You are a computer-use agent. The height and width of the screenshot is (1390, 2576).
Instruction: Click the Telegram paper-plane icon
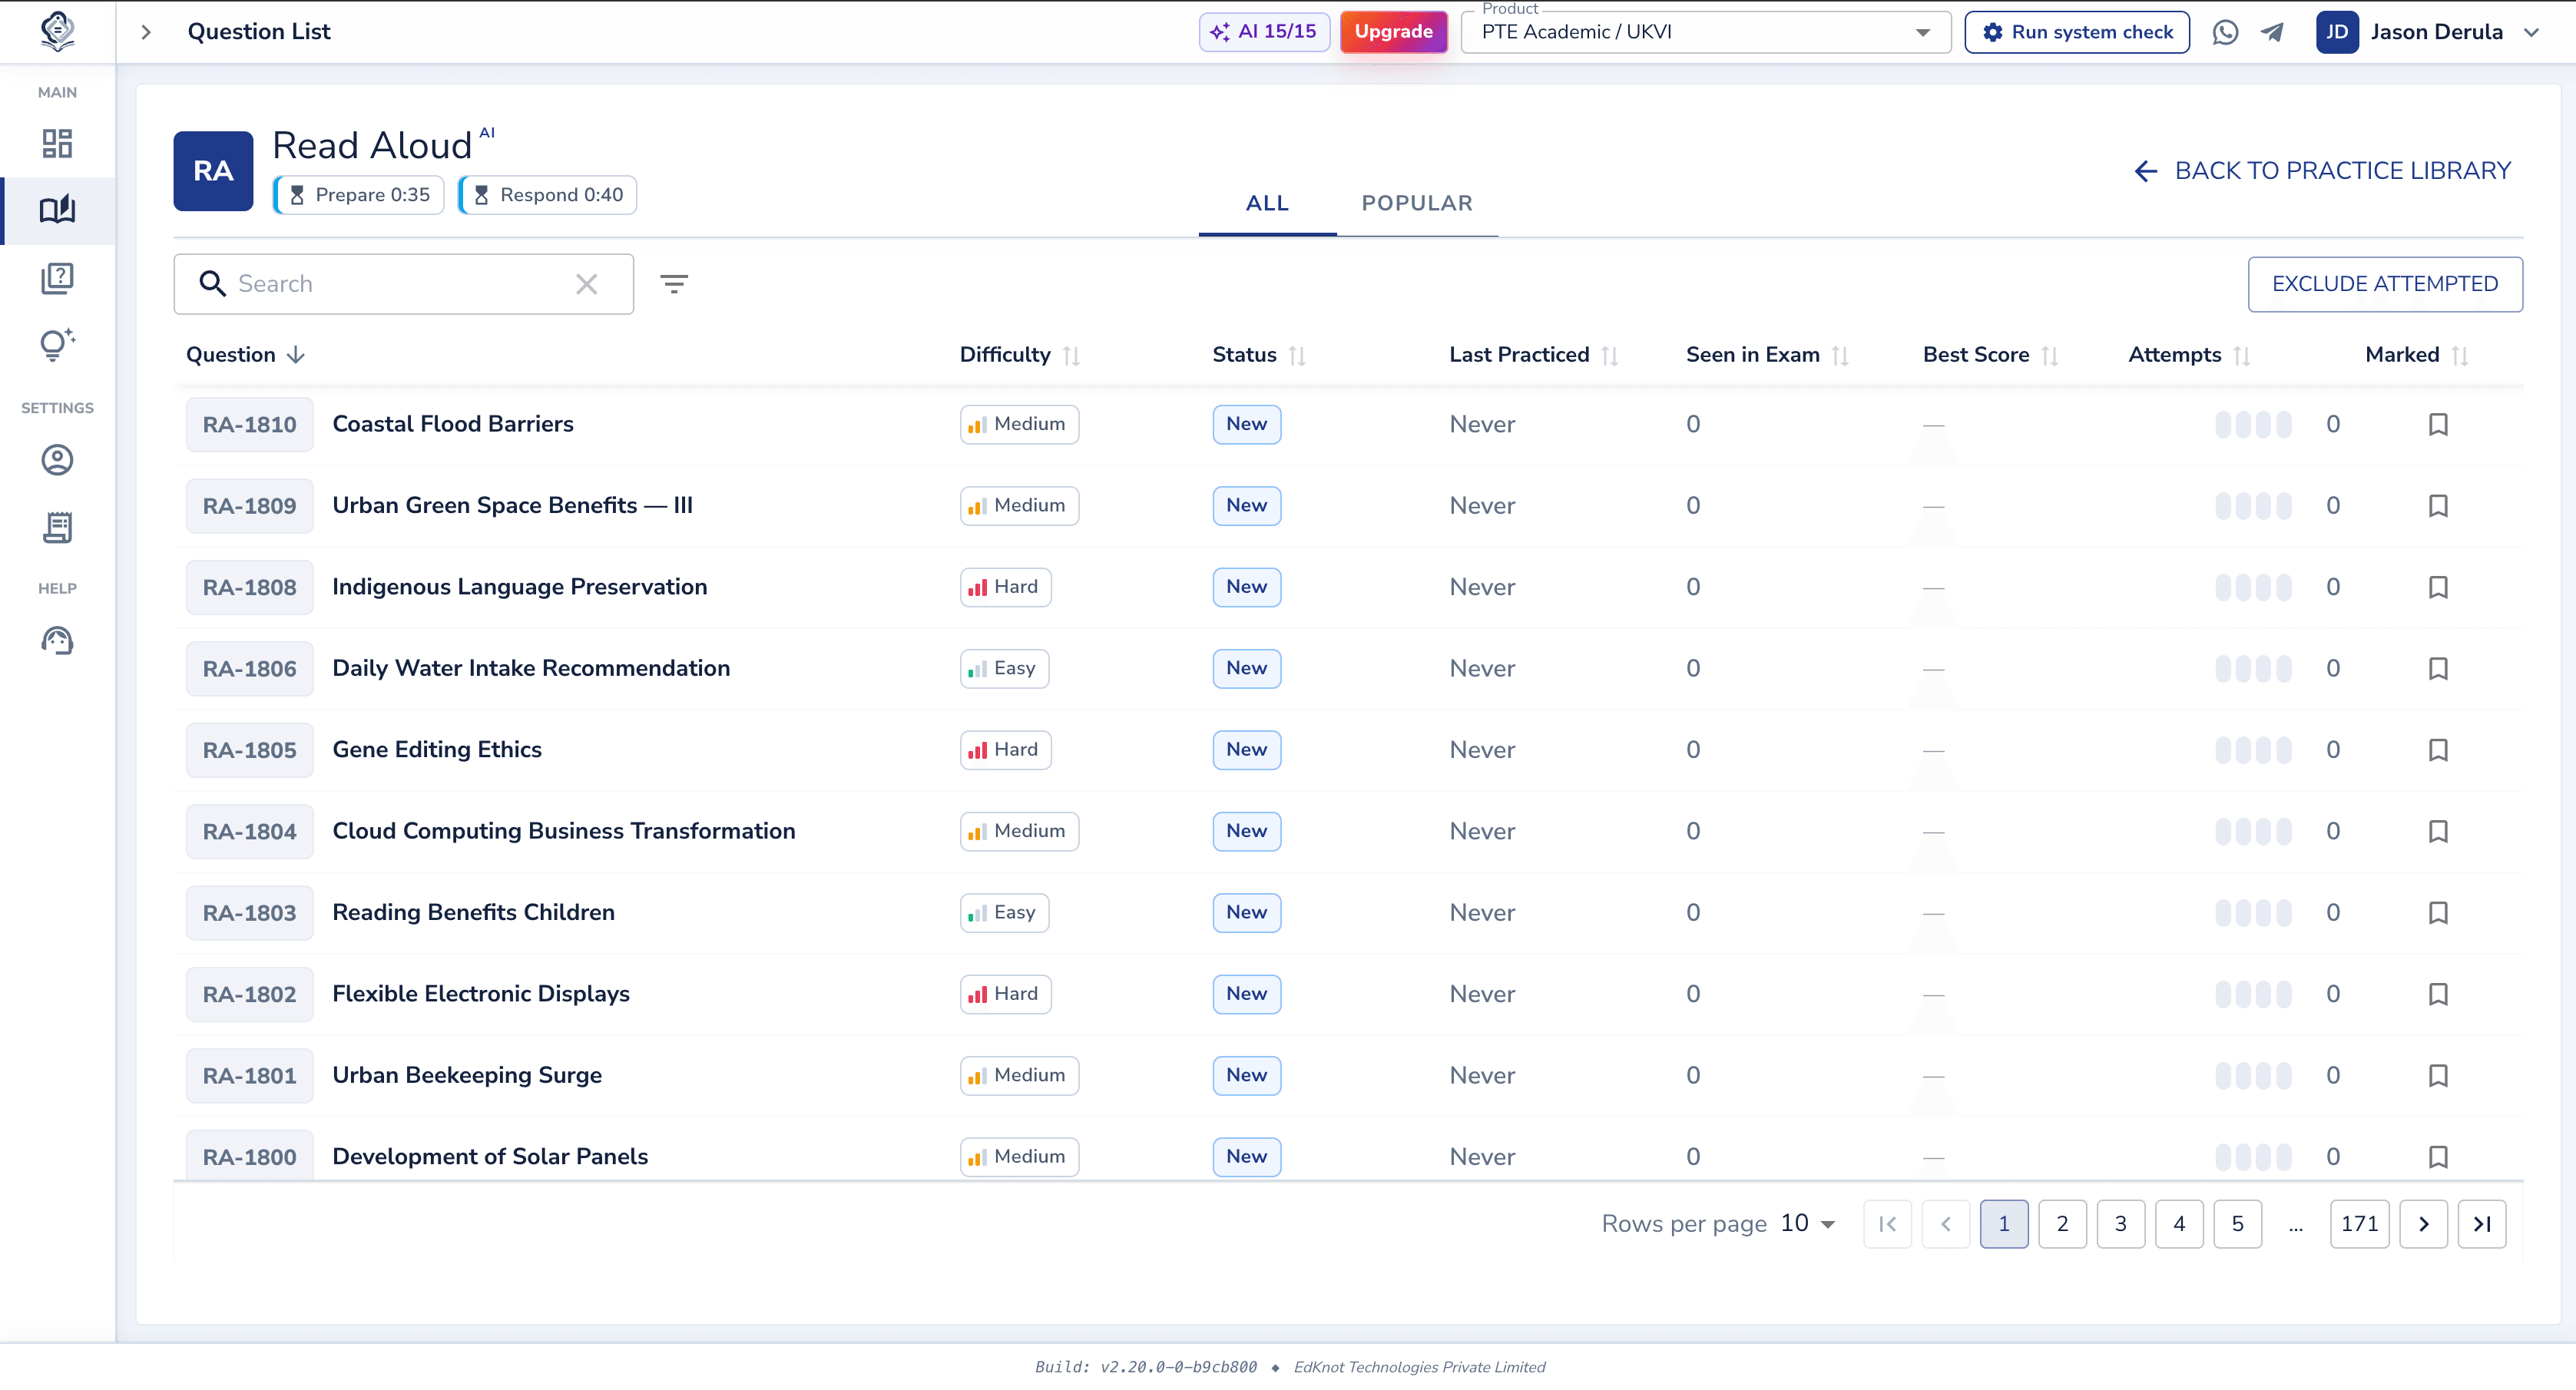2272,32
